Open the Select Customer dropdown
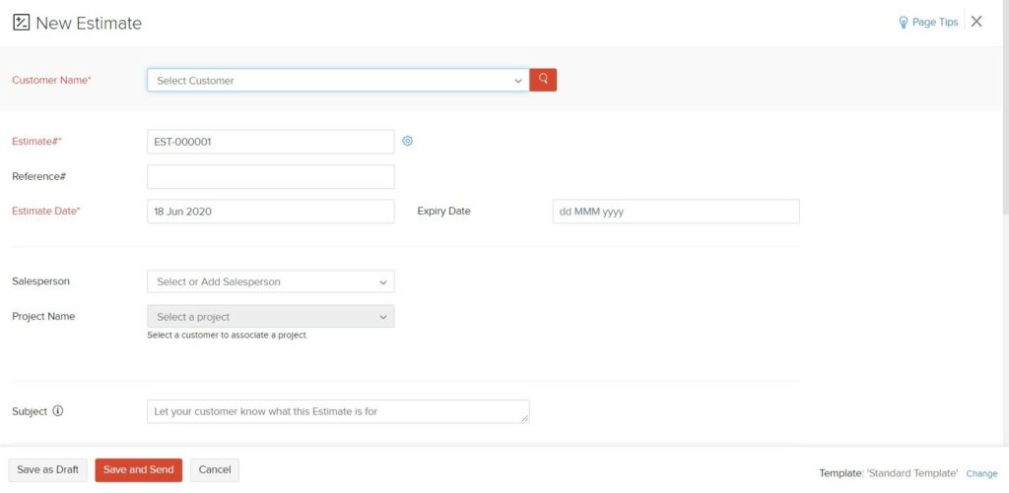 click(x=338, y=81)
